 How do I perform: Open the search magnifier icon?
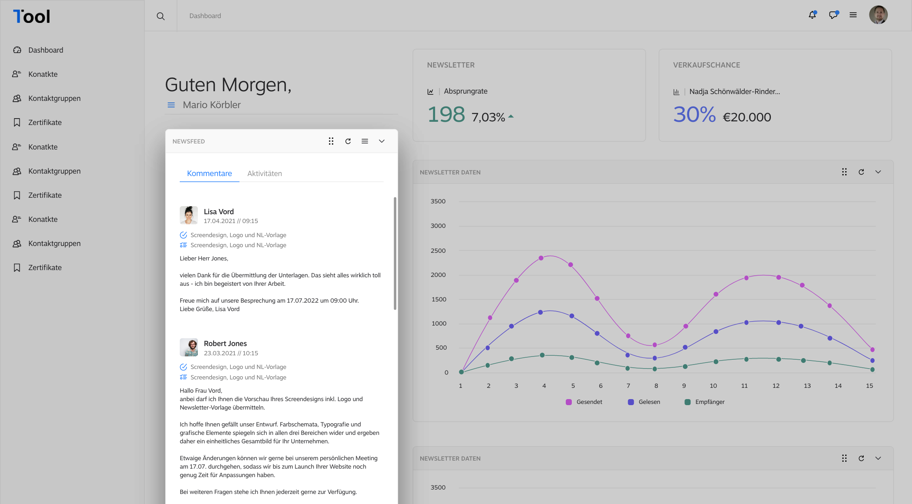pyautogui.click(x=160, y=16)
